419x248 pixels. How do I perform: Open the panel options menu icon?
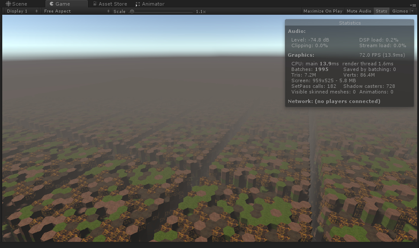[413, 5]
